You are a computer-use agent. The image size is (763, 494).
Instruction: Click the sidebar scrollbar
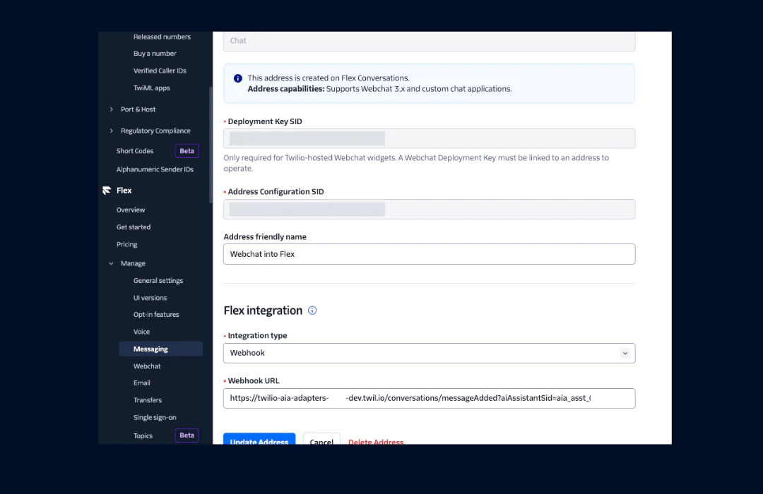211,145
